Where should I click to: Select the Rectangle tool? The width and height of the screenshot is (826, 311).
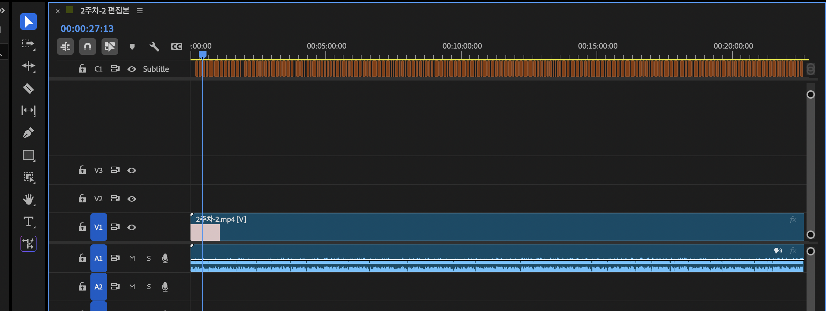tap(29, 155)
